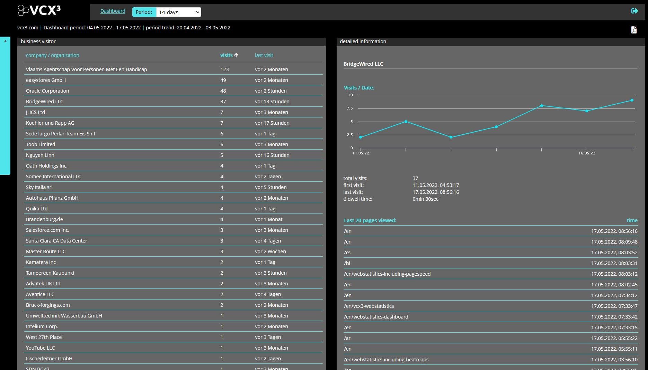The width and height of the screenshot is (648, 370).
Task: Click /en page viewed at 08:56:16
Action: [491, 231]
